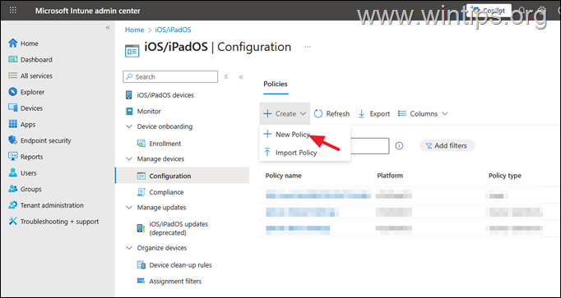Click iOS/iPadOS in the breadcrumb
561x298 pixels.
pyautogui.click(x=173, y=30)
